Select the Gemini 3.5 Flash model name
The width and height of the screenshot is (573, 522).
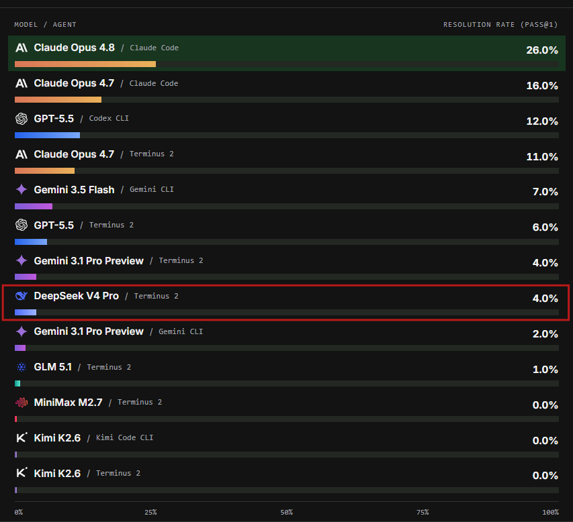(x=74, y=189)
